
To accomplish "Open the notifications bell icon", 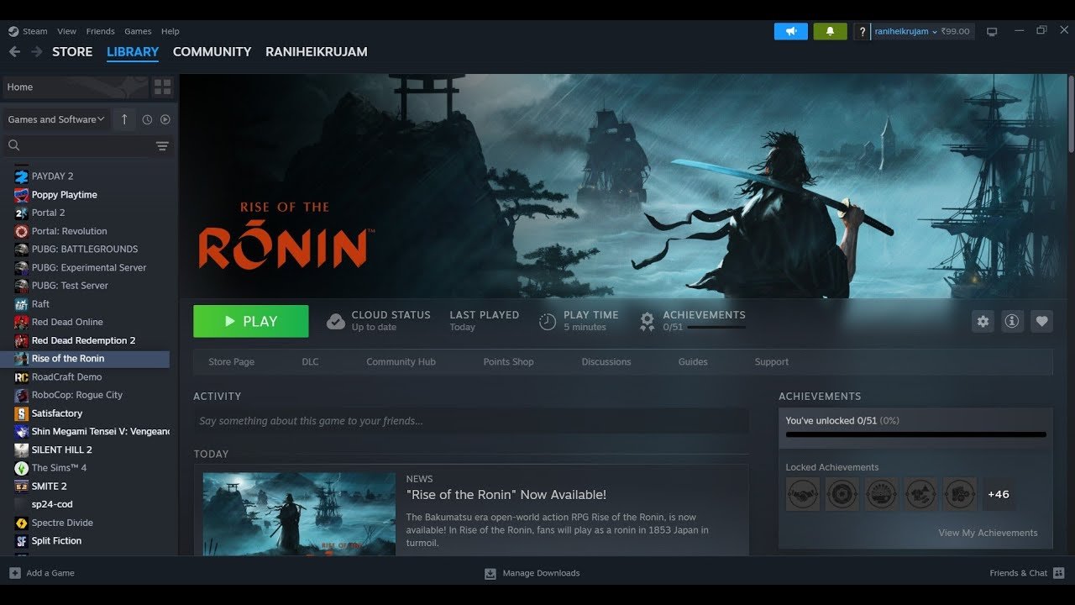I will pyautogui.click(x=830, y=31).
